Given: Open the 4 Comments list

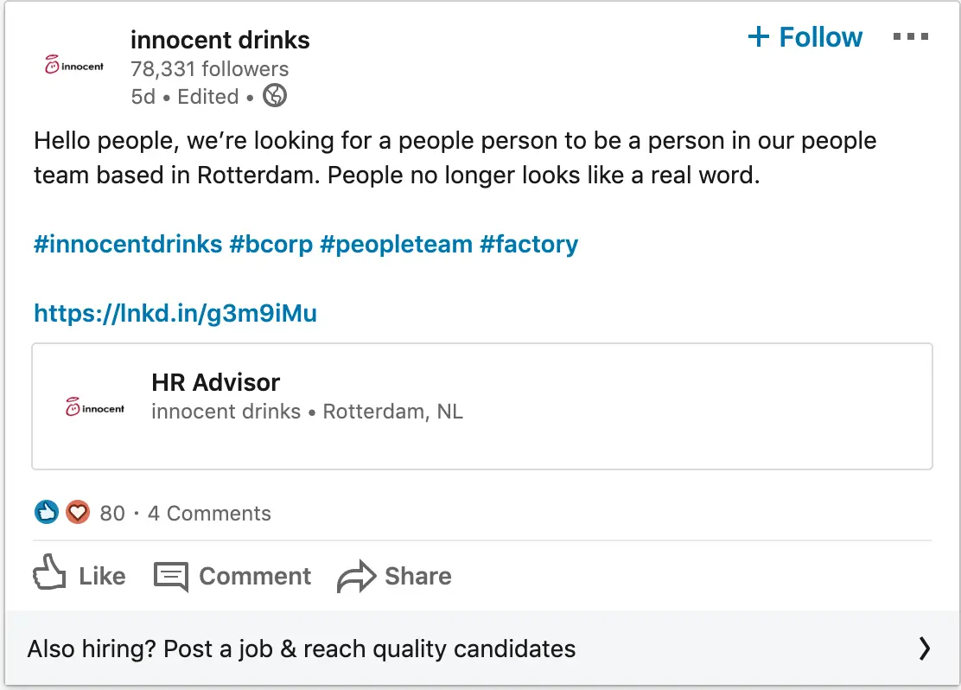Looking at the screenshot, I should coord(209,514).
